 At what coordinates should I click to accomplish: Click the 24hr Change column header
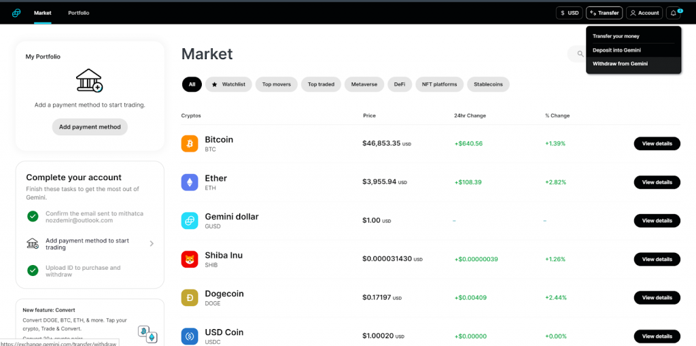click(470, 116)
